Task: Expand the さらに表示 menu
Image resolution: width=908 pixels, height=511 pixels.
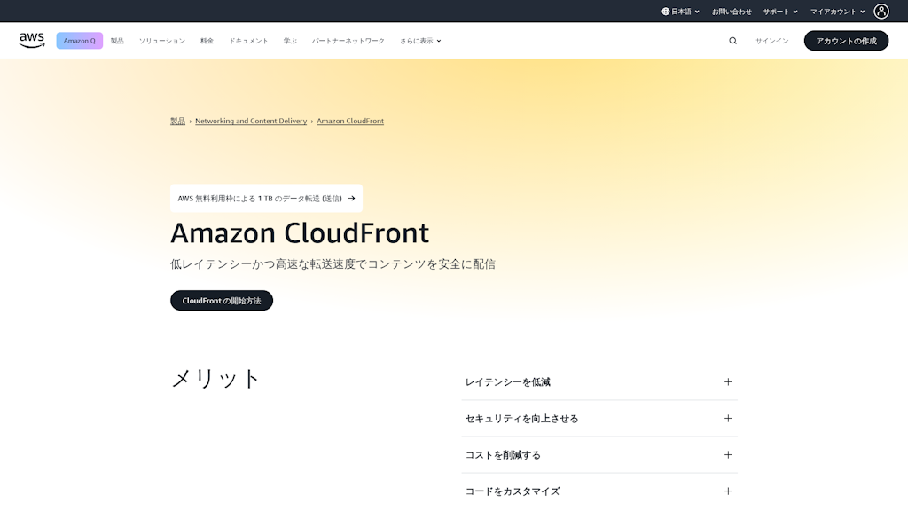Action: point(420,41)
